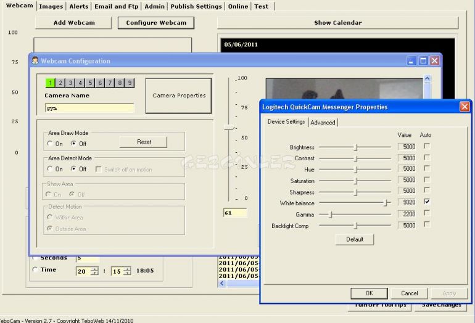Select camera number 2 button
Image resolution: width=475 pixels, height=323 pixels.
[x=60, y=83]
